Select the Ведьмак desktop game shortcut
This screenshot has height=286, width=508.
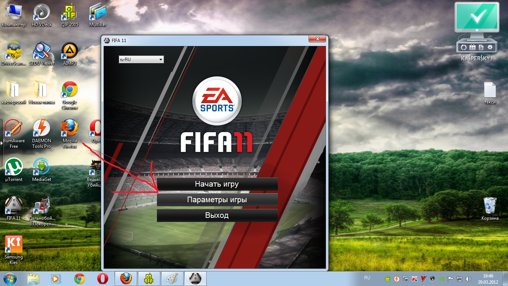point(95,173)
